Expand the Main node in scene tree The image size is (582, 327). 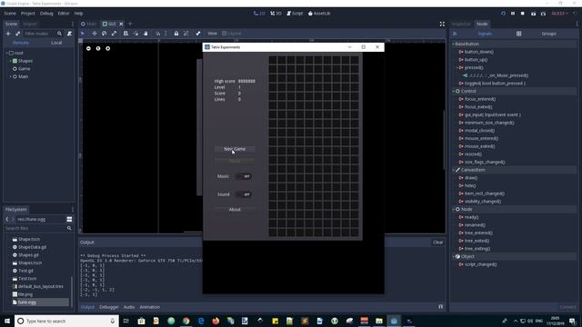tap(10, 76)
